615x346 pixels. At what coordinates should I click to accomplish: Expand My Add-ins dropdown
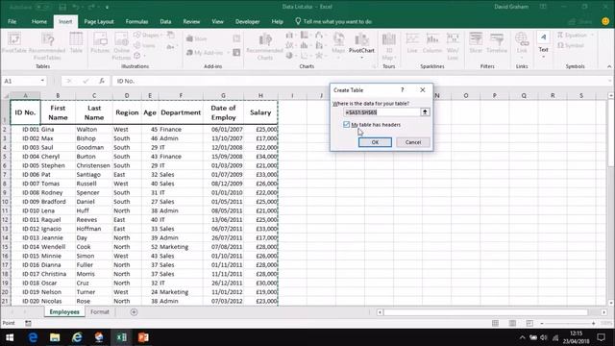pos(228,53)
